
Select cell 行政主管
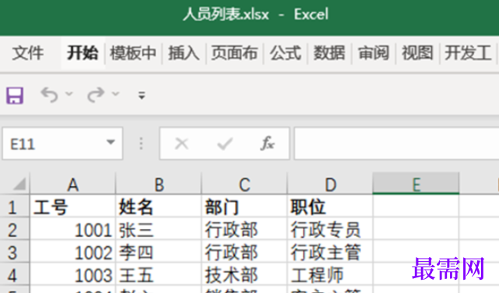coord(330,252)
